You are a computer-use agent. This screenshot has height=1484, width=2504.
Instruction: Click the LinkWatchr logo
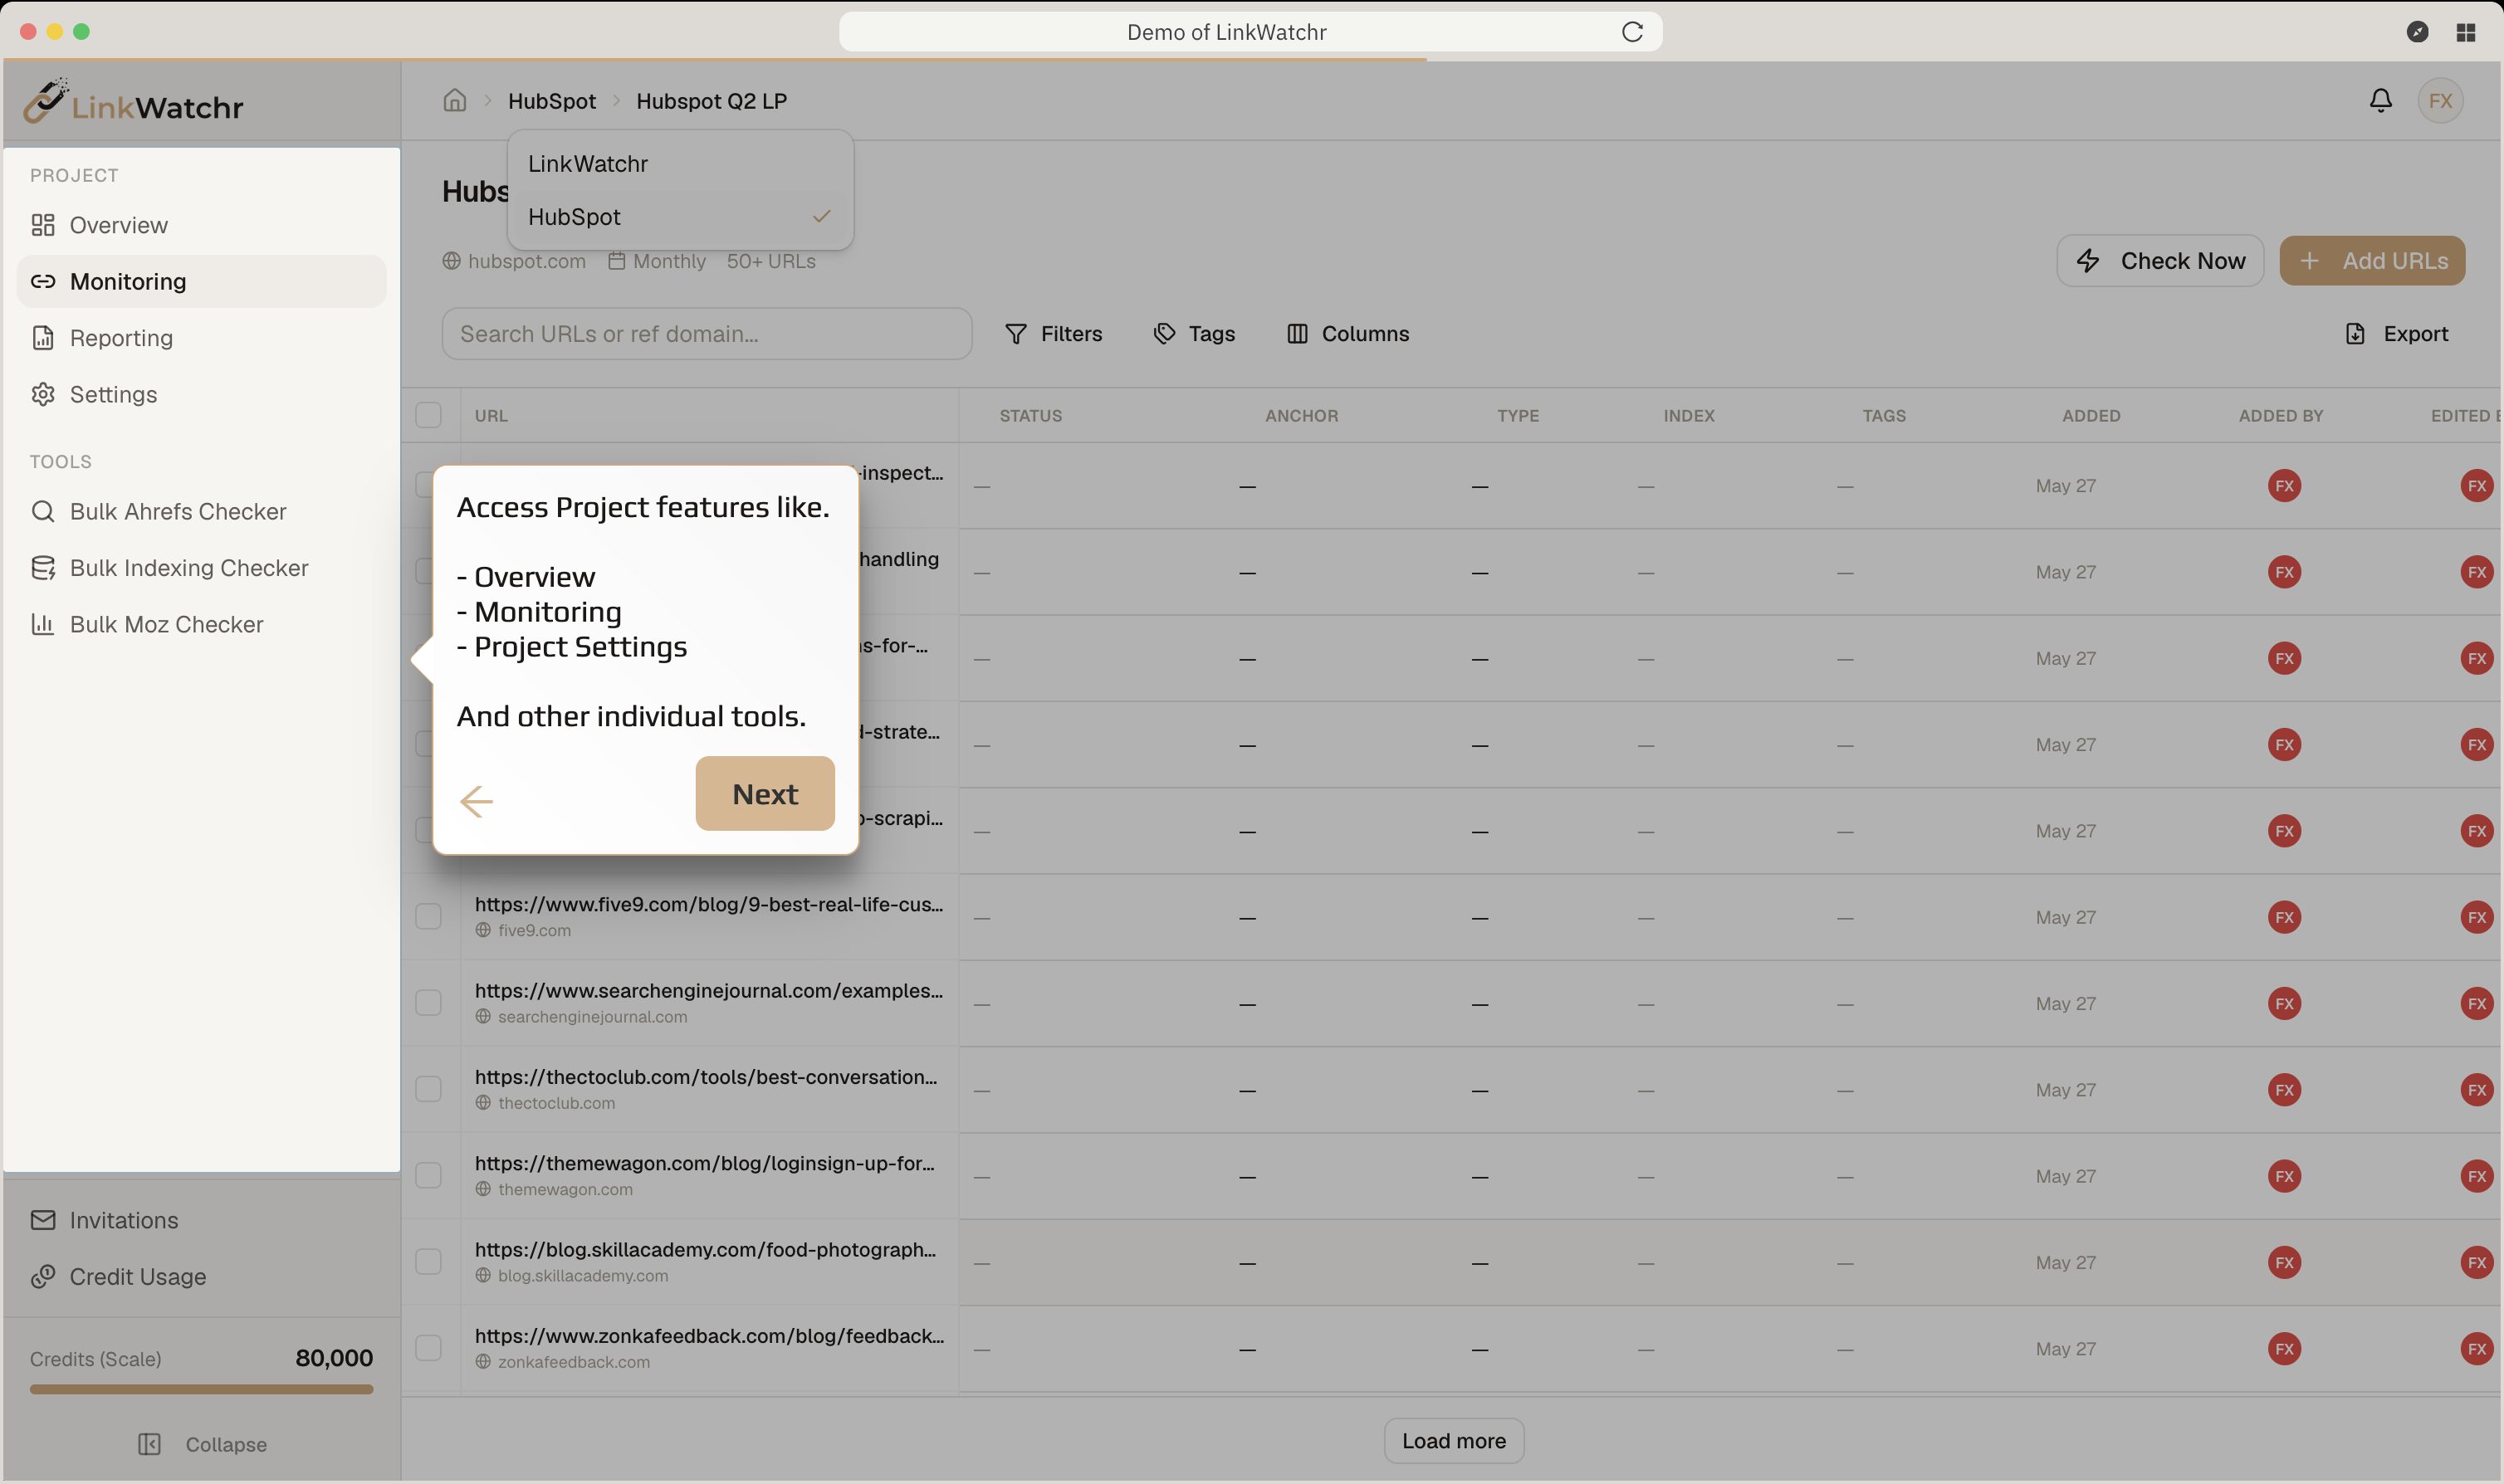(x=133, y=102)
